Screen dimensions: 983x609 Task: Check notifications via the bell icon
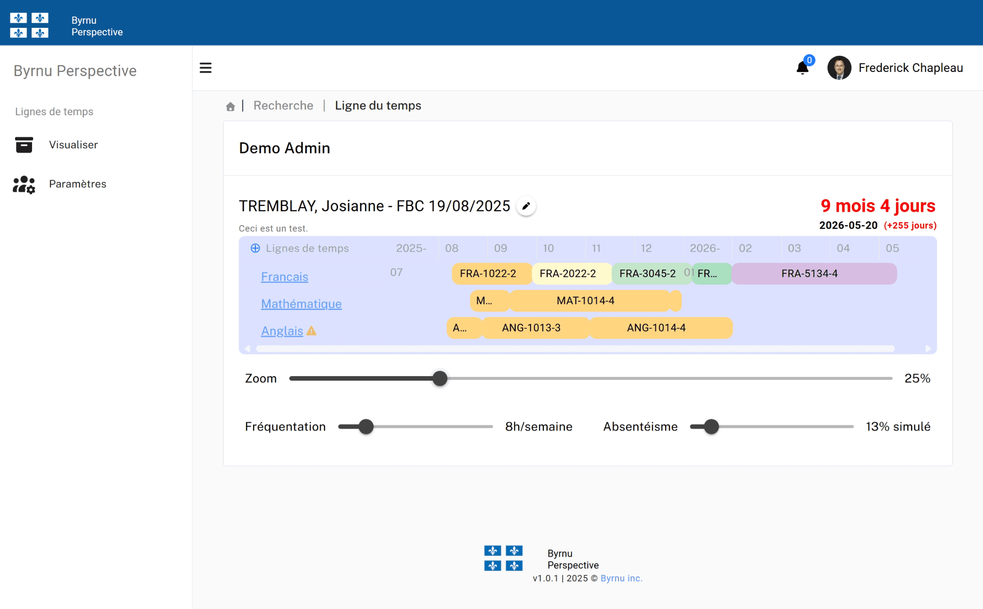(x=802, y=67)
